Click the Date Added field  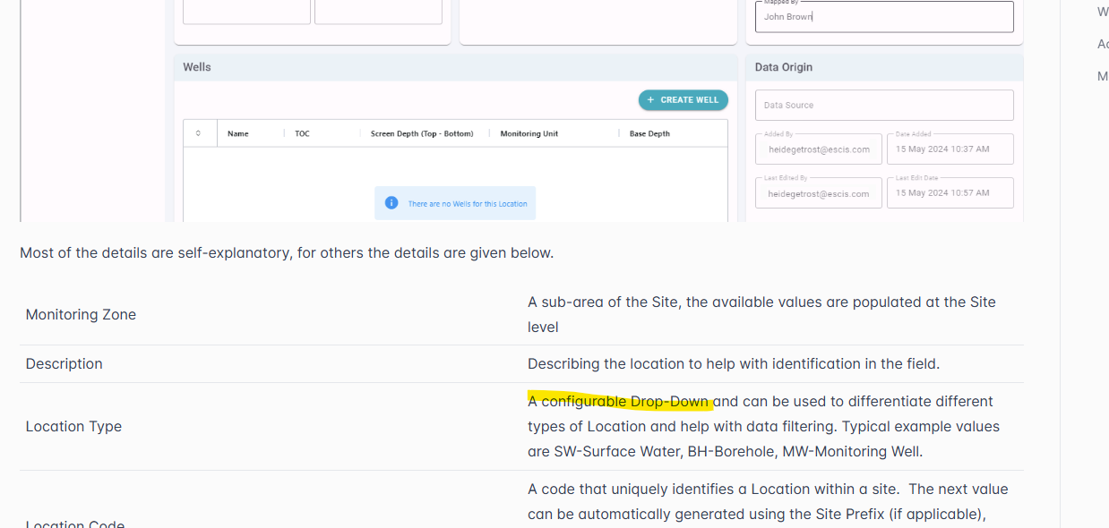click(x=950, y=149)
